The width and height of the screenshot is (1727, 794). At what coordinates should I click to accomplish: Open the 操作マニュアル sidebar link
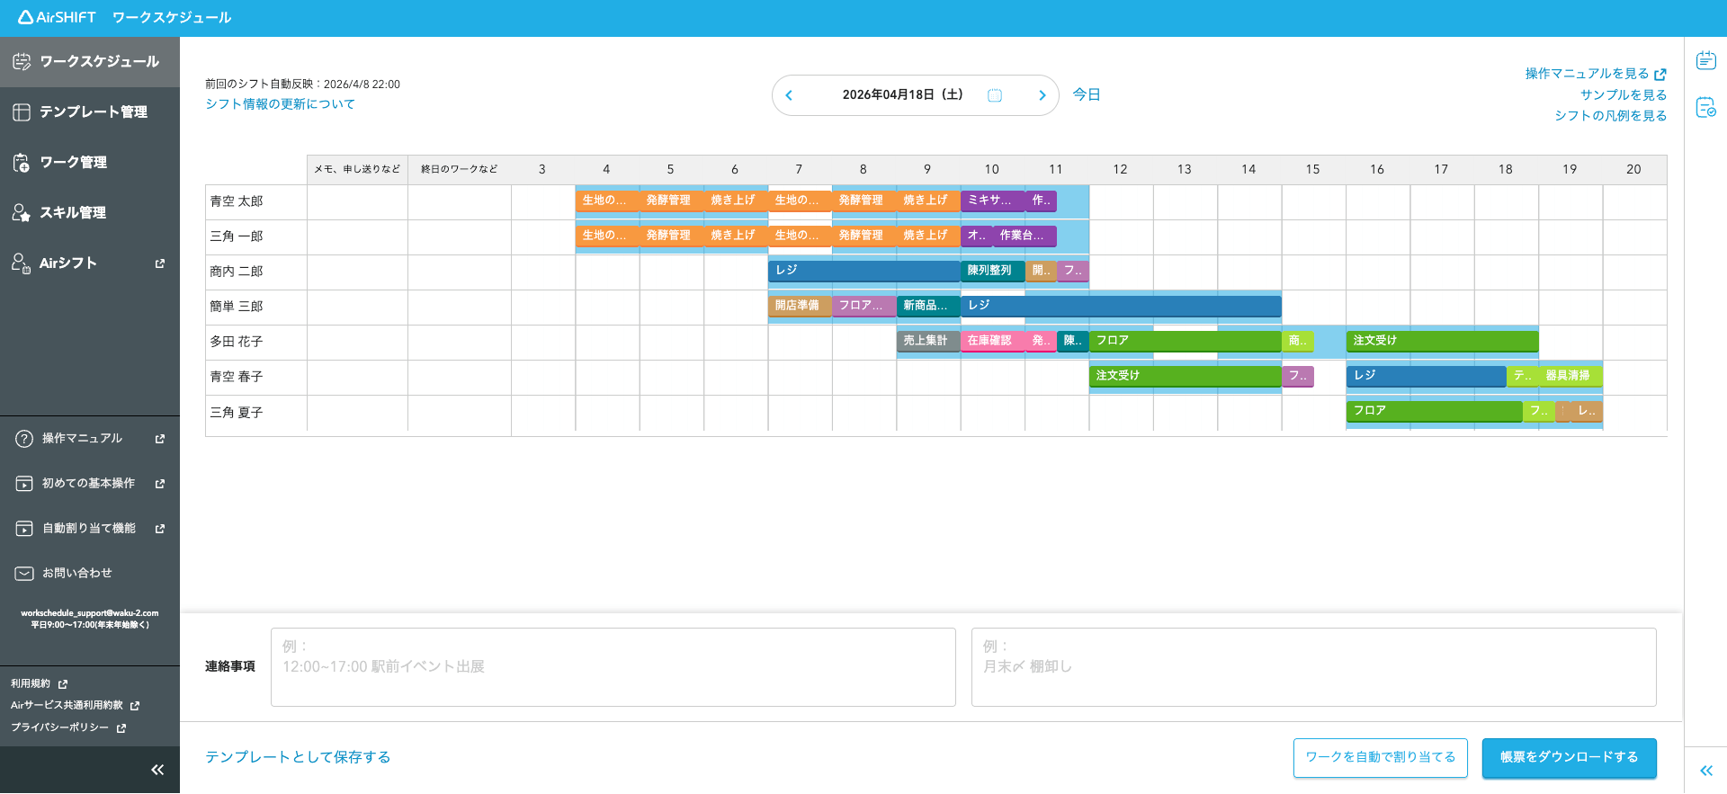[90, 438]
